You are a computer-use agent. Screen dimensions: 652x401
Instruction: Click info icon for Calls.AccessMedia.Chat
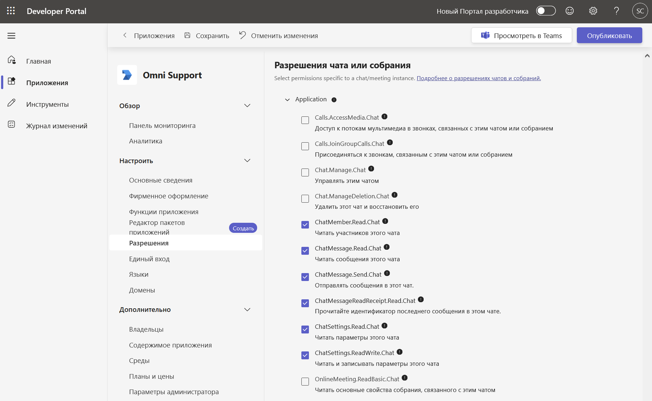coord(384,116)
